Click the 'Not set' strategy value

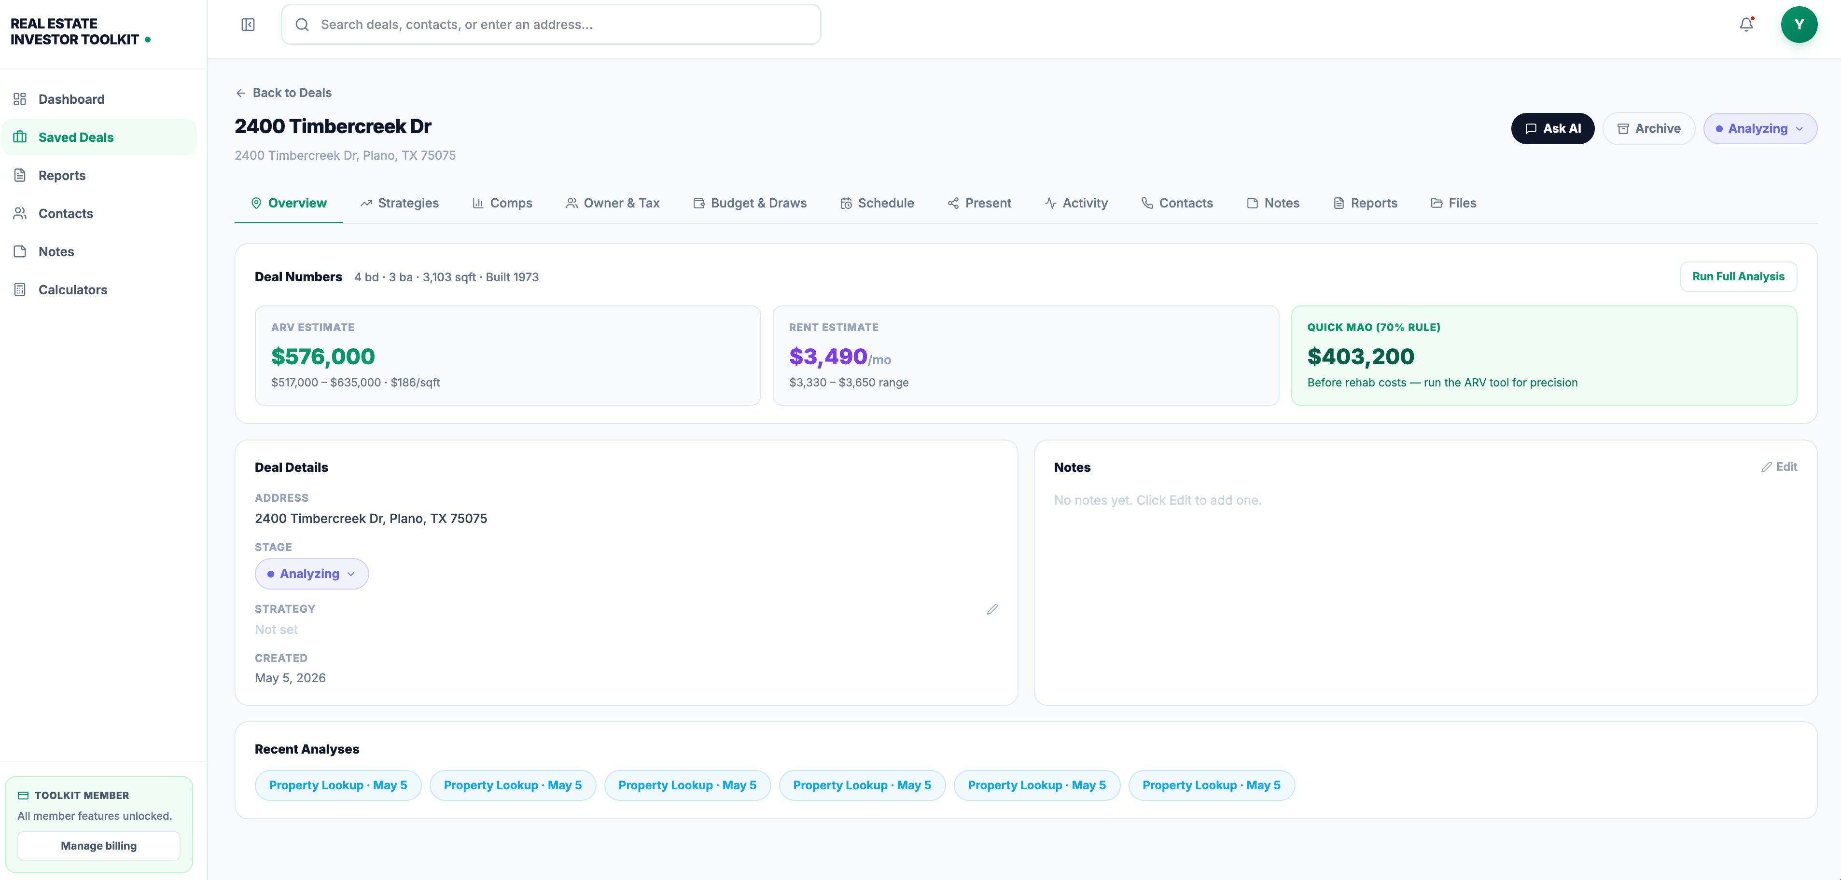(x=276, y=630)
